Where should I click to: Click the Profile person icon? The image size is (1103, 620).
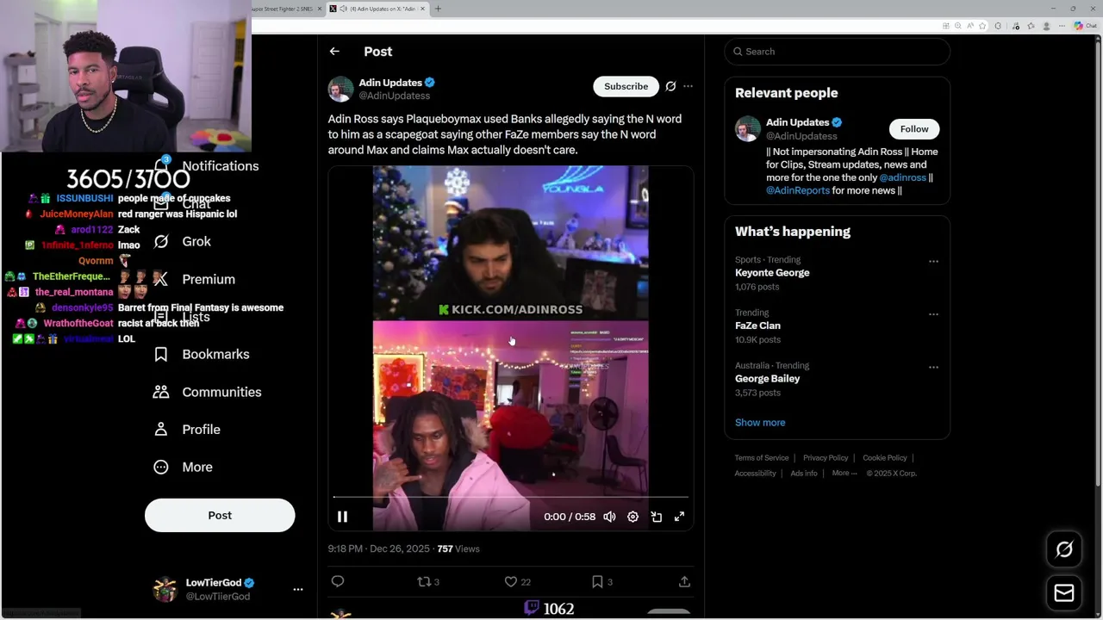pyautogui.click(x=161, y=429)
